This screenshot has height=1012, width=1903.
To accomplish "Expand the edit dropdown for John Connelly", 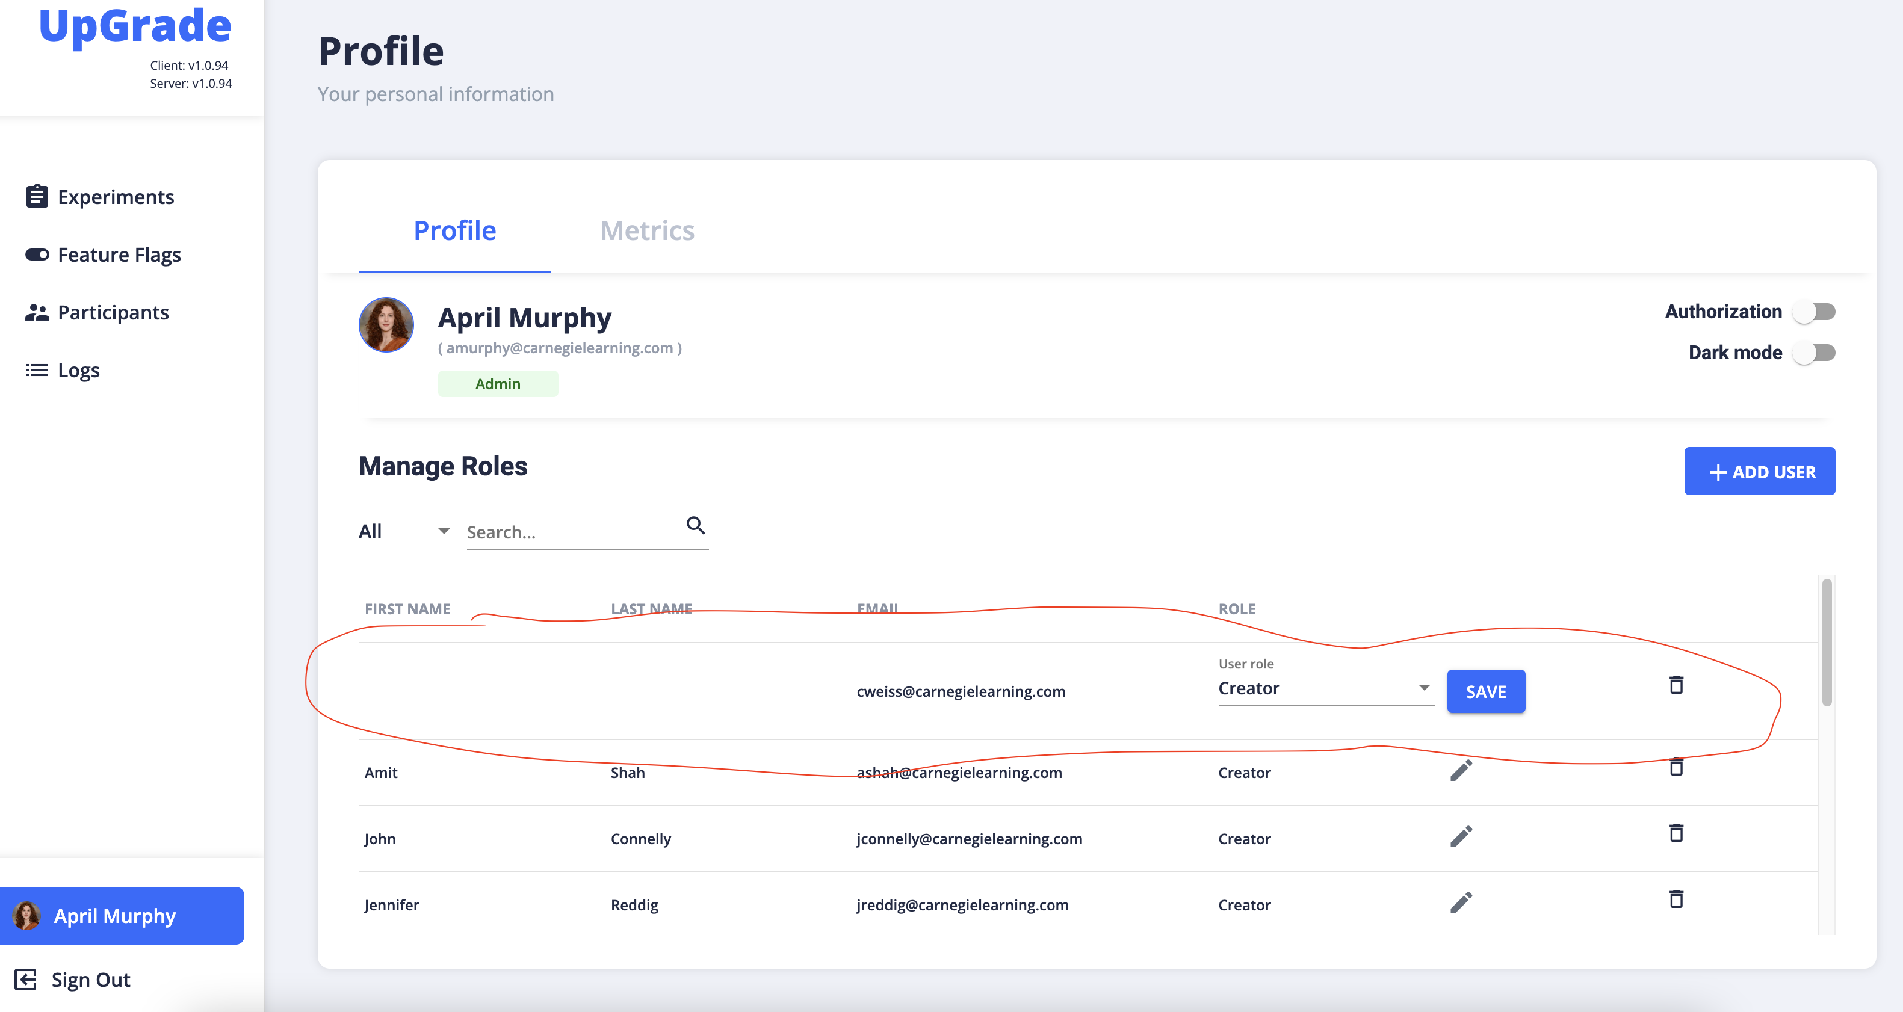I will [1461, 836].
